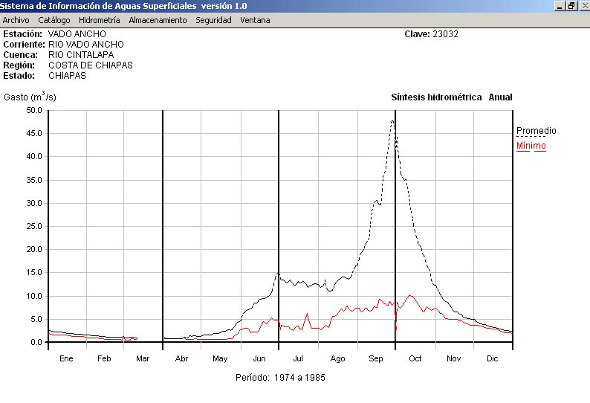Click the Ene month label on axis
Viewport: 590px width, 403px height.
coord(66,358)
